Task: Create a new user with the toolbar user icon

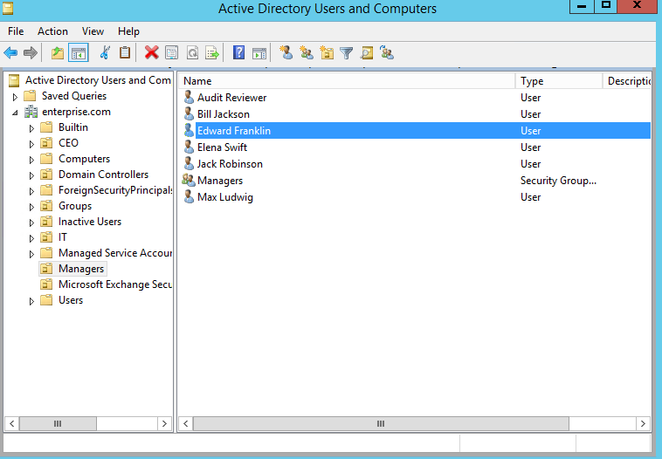Action: (286, 52)
